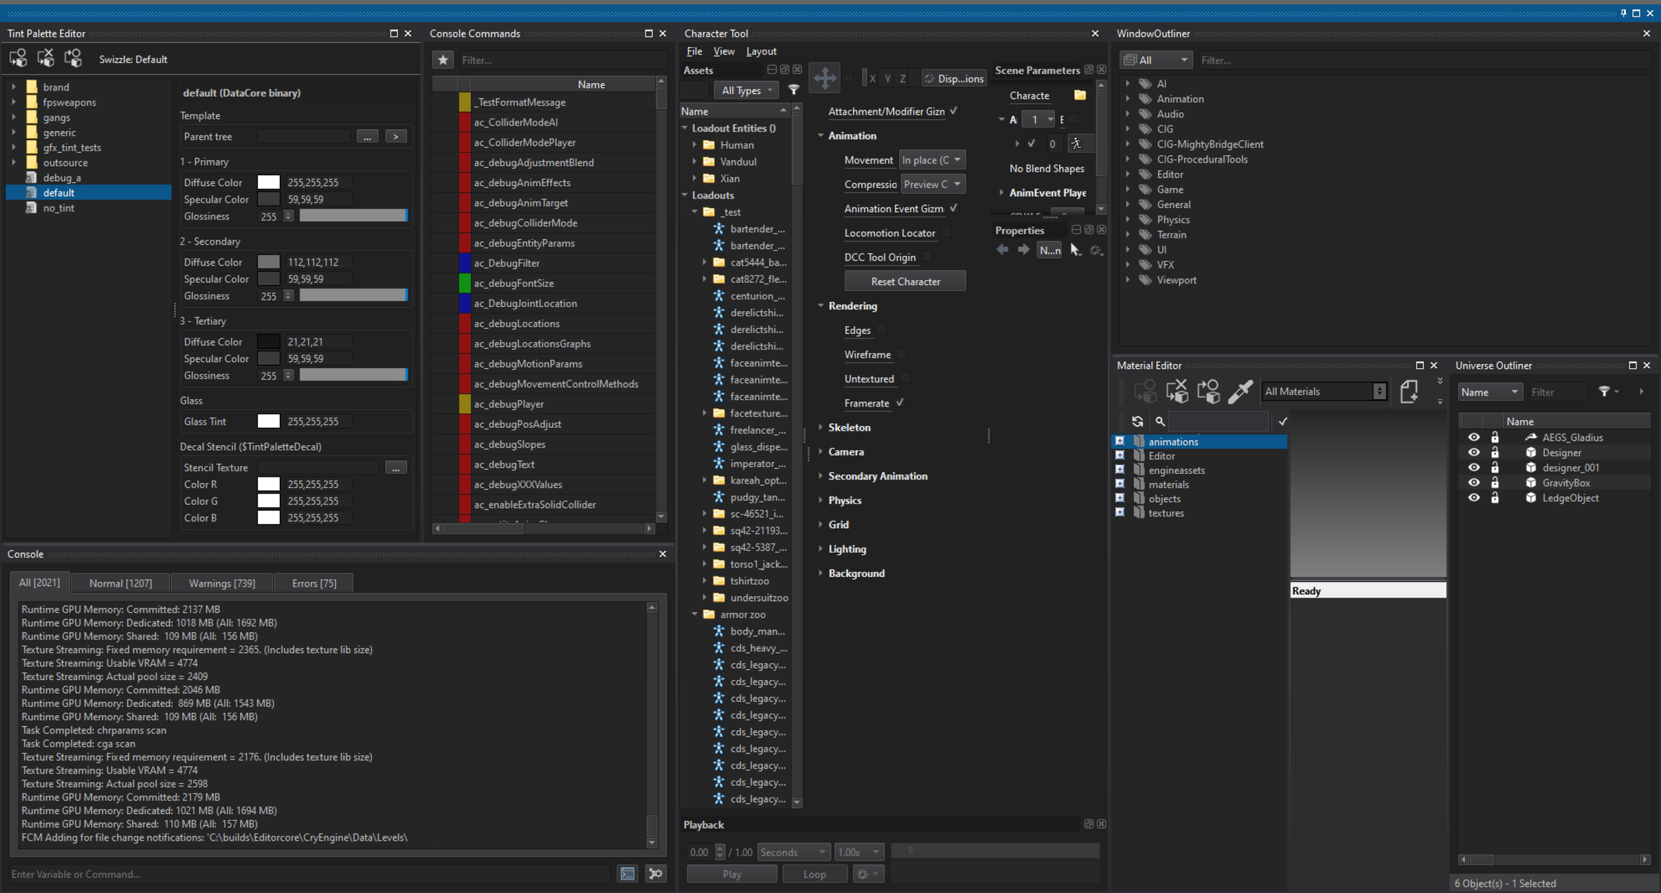The width and height of the screenshot is (1661, 893).
Task: Open the Movement dropdown in Animation
Action: (x=931, y=160)
